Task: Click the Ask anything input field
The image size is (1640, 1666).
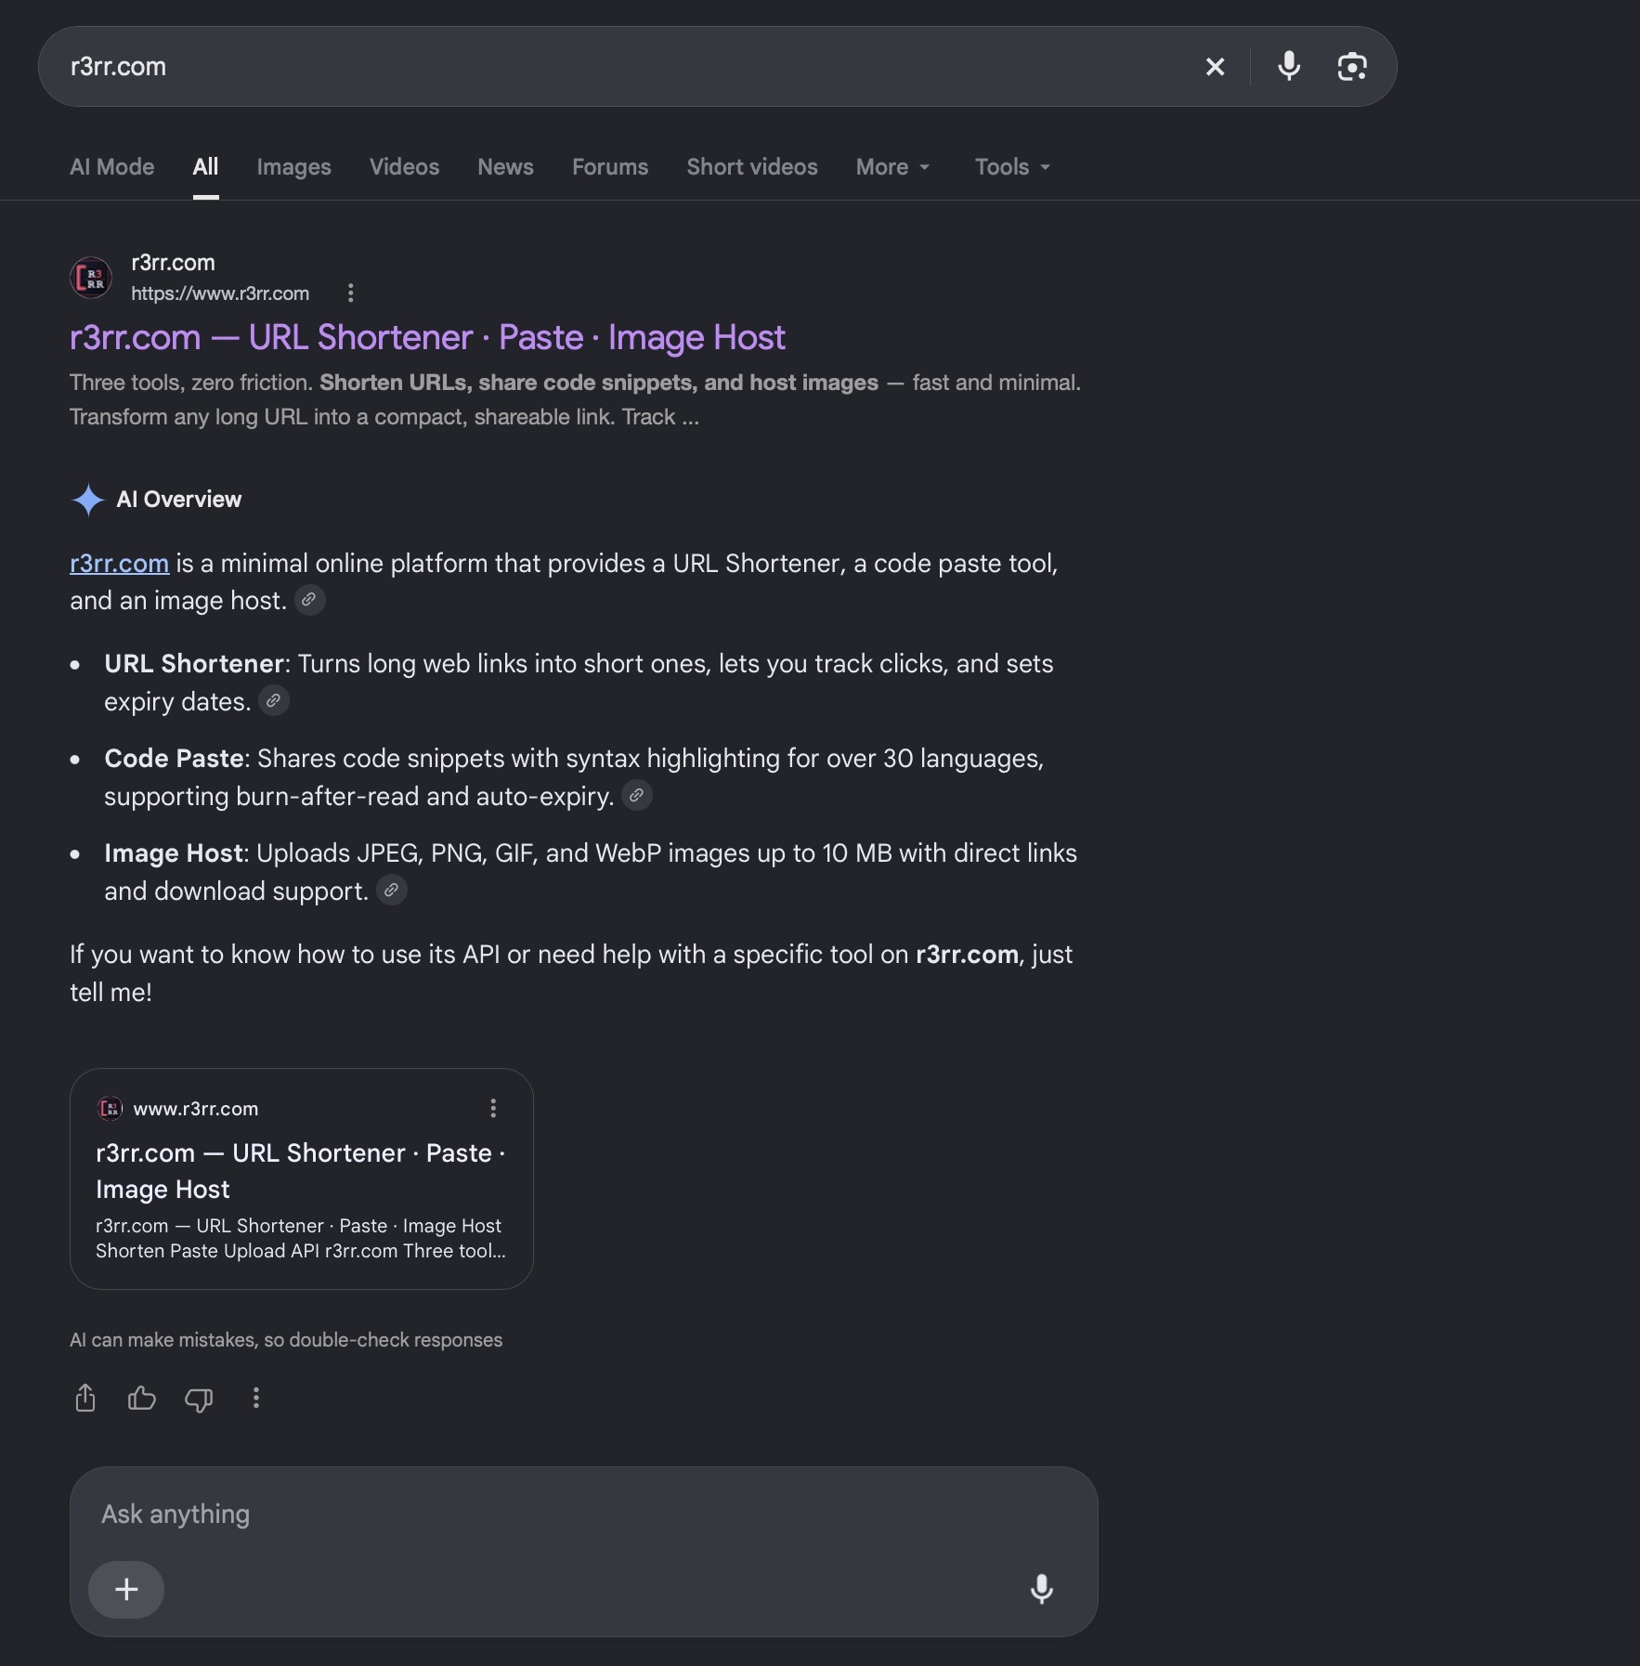Action: tap(584, 1515)
